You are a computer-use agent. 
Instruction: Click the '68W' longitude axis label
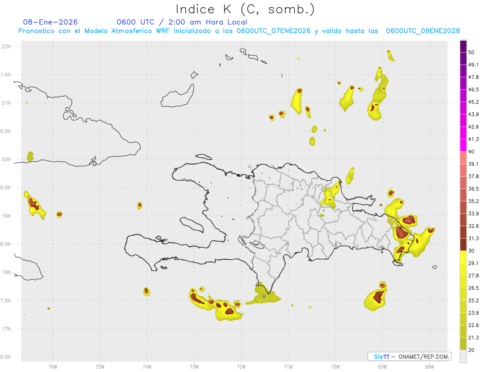click(x=429, y=366)
